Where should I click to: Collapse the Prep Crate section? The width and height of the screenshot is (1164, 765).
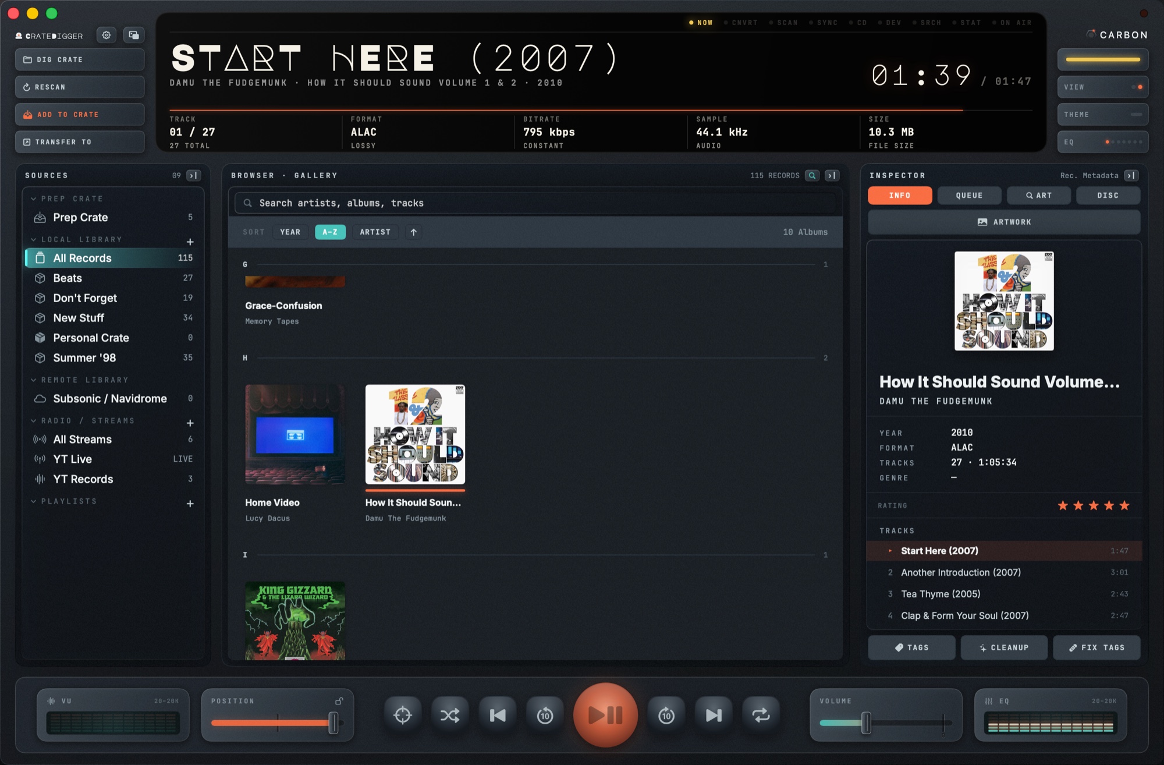34,199
